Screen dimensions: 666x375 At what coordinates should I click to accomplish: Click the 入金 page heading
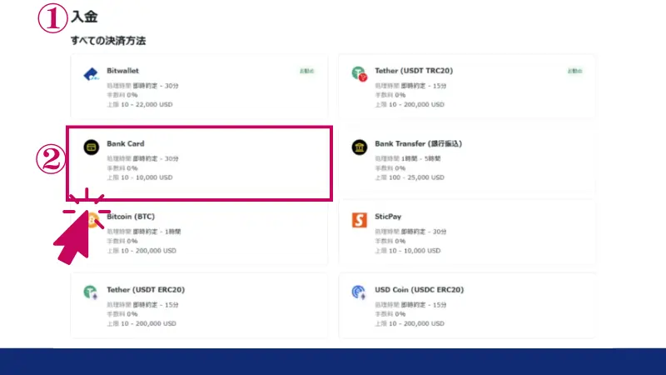click(85, 16)
